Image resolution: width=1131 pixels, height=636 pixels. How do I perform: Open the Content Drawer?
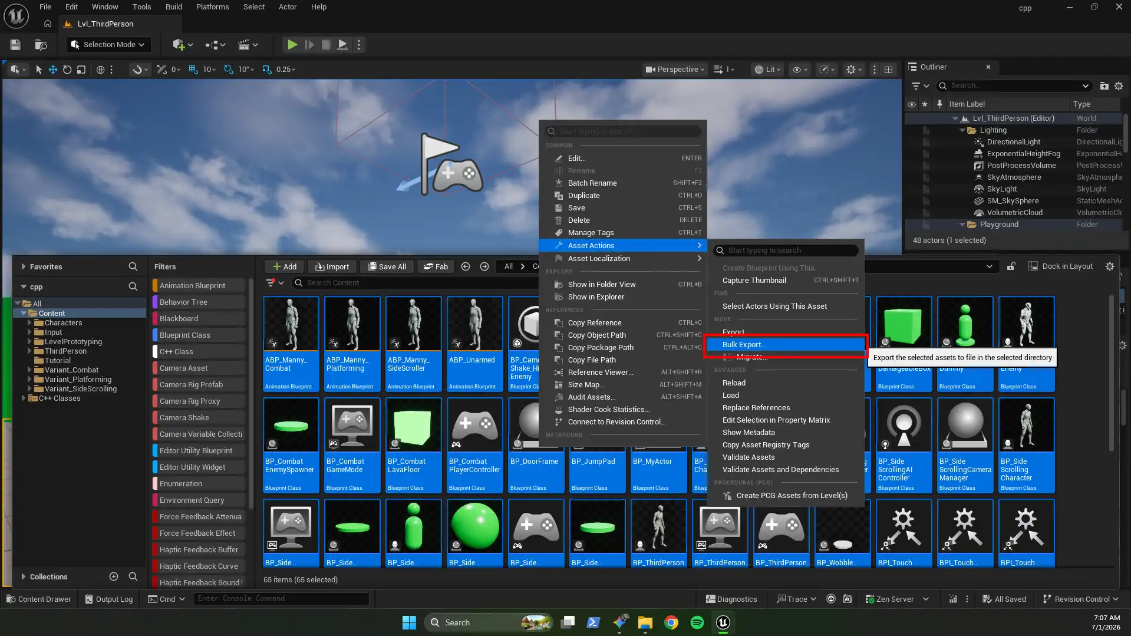pos(38,599)
